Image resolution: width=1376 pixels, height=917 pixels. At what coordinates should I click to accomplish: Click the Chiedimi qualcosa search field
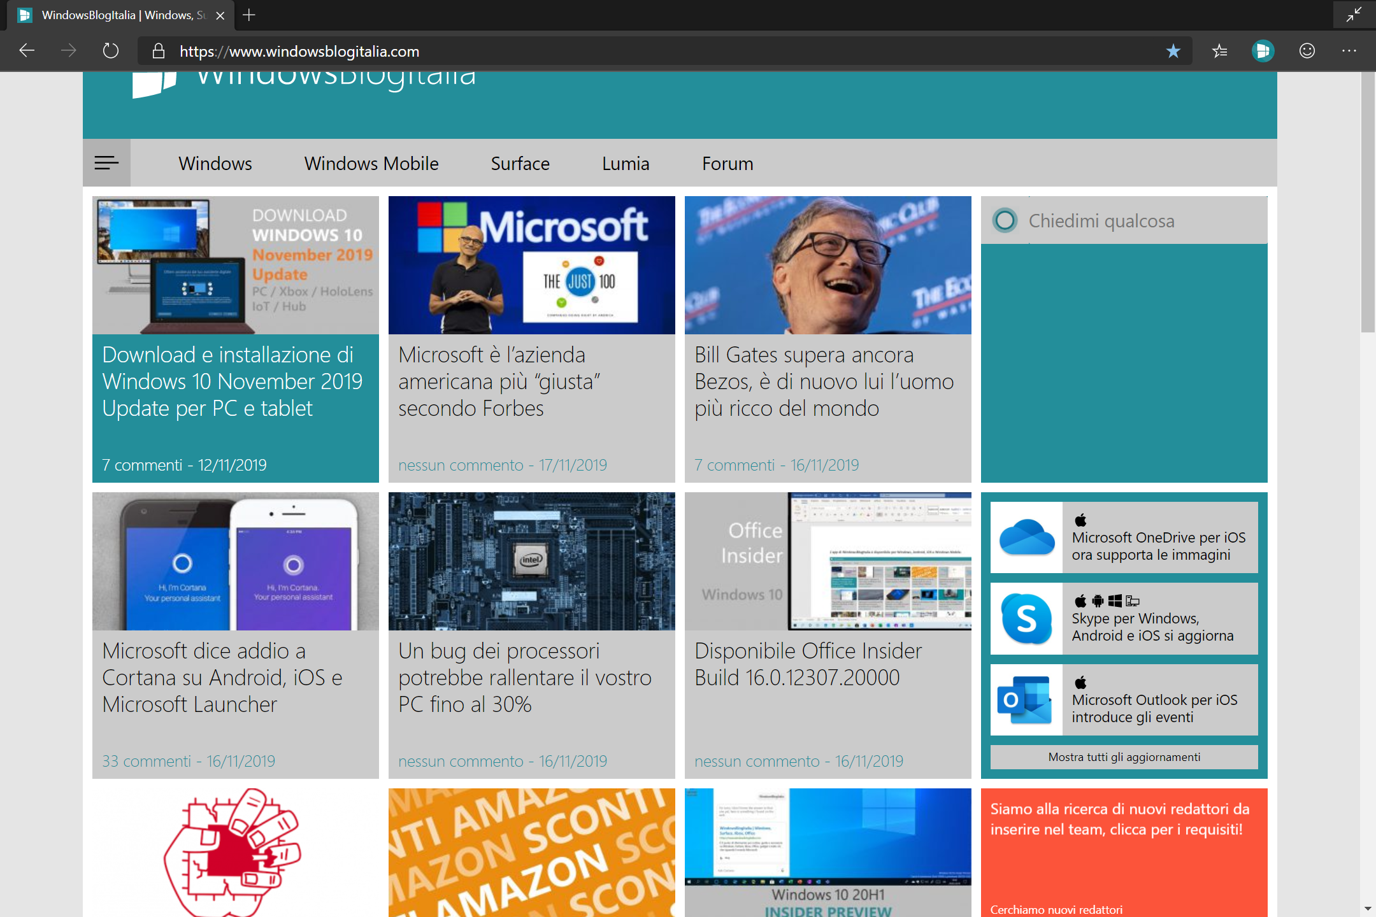click(1124, 220)
